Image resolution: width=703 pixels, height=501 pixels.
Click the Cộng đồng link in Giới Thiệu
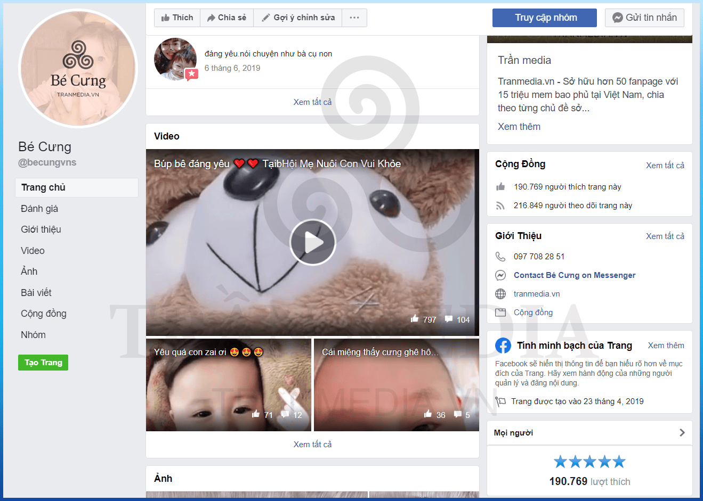(533, 313)
